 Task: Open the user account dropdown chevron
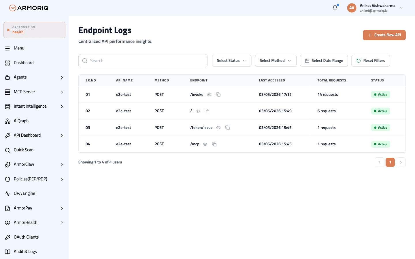click(401, 8)
